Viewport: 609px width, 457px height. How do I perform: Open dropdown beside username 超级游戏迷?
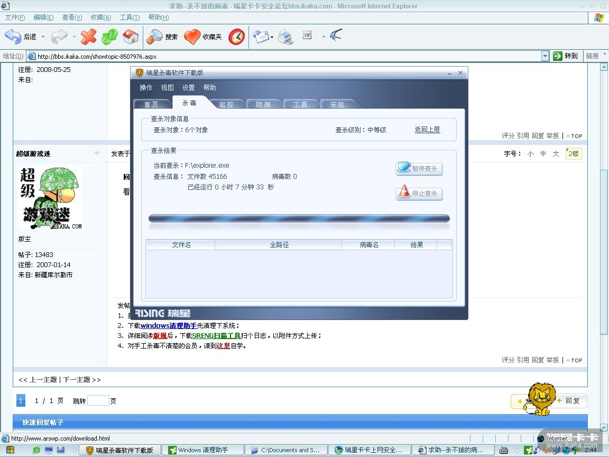coord(97,153)
